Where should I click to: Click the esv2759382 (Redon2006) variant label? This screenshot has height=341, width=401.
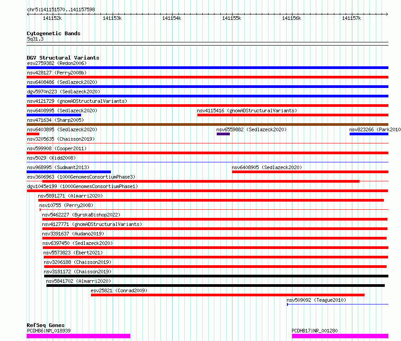click(57, 63)
